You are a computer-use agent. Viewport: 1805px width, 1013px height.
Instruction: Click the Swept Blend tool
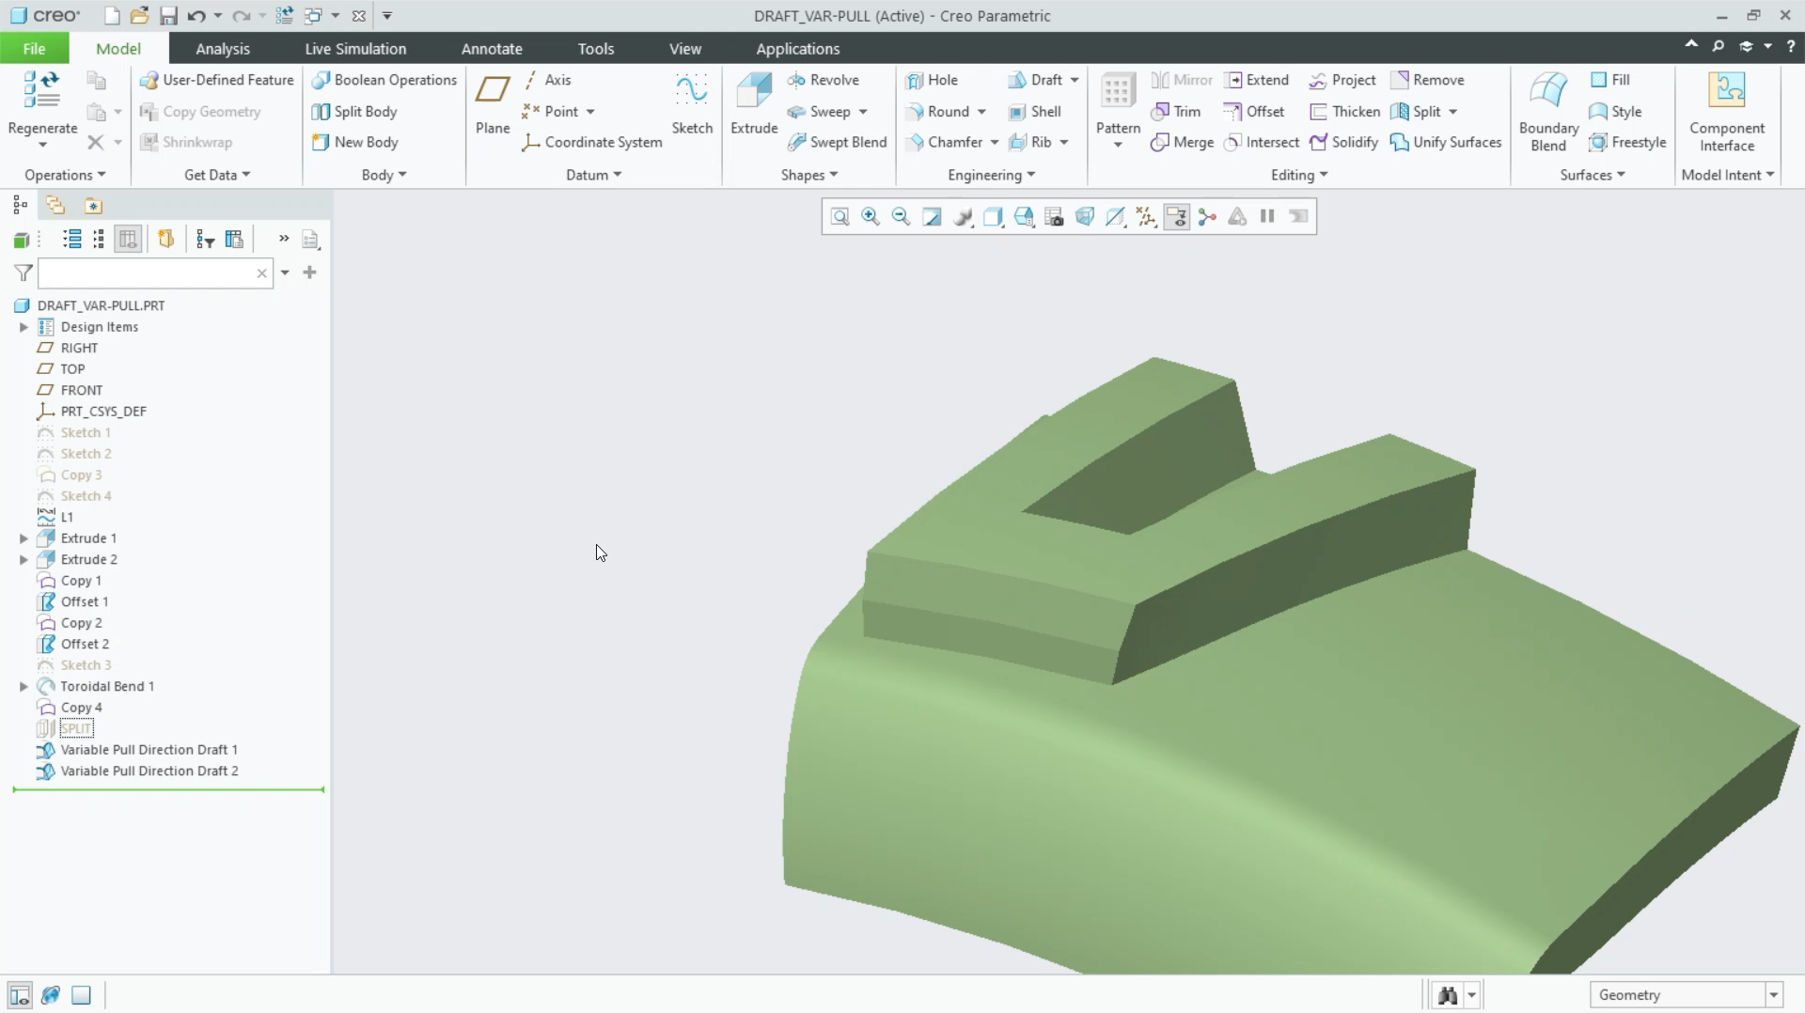pos(838,142)
